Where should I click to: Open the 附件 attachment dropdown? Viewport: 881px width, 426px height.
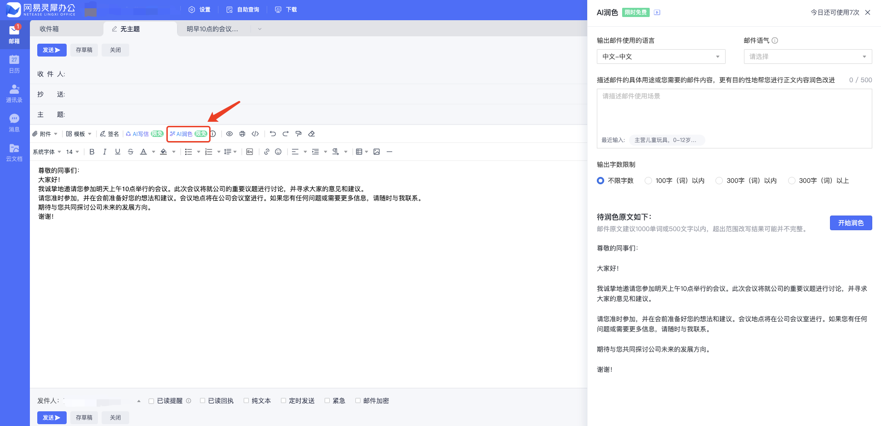45,134
